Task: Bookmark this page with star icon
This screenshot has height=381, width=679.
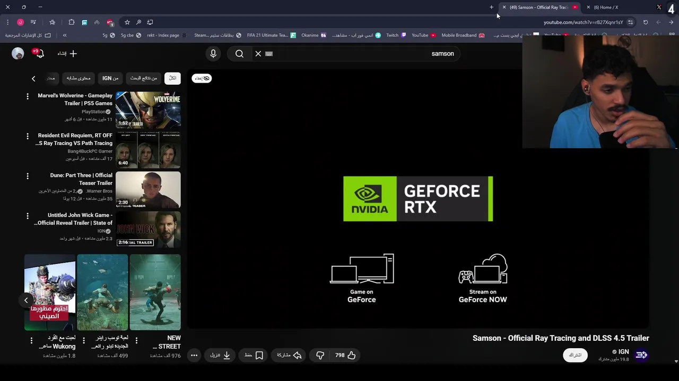Action: pos(127,22)
